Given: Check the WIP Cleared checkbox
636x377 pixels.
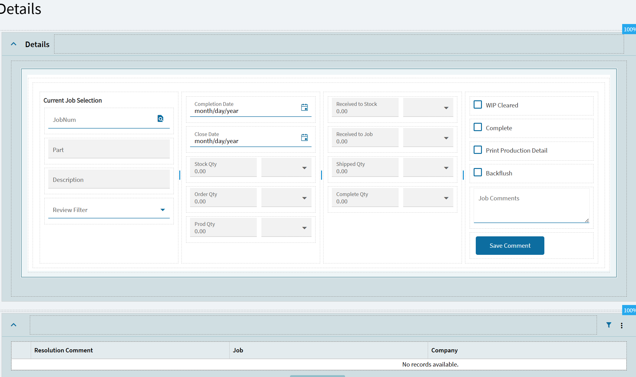Looking at the screenshot, I should (478, 105).
